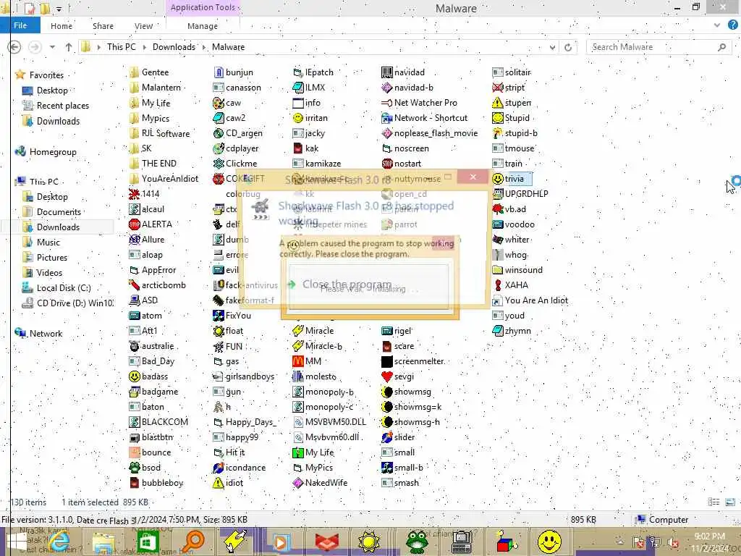This screenshot has width=741, height=556.
Task: Open Help with the question mark icon
Action: click(x=732, y=25)
